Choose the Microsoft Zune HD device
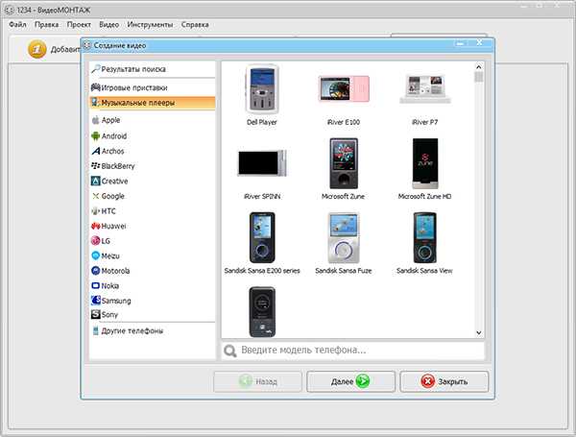The image size is (576, 437). coord(425,169)
